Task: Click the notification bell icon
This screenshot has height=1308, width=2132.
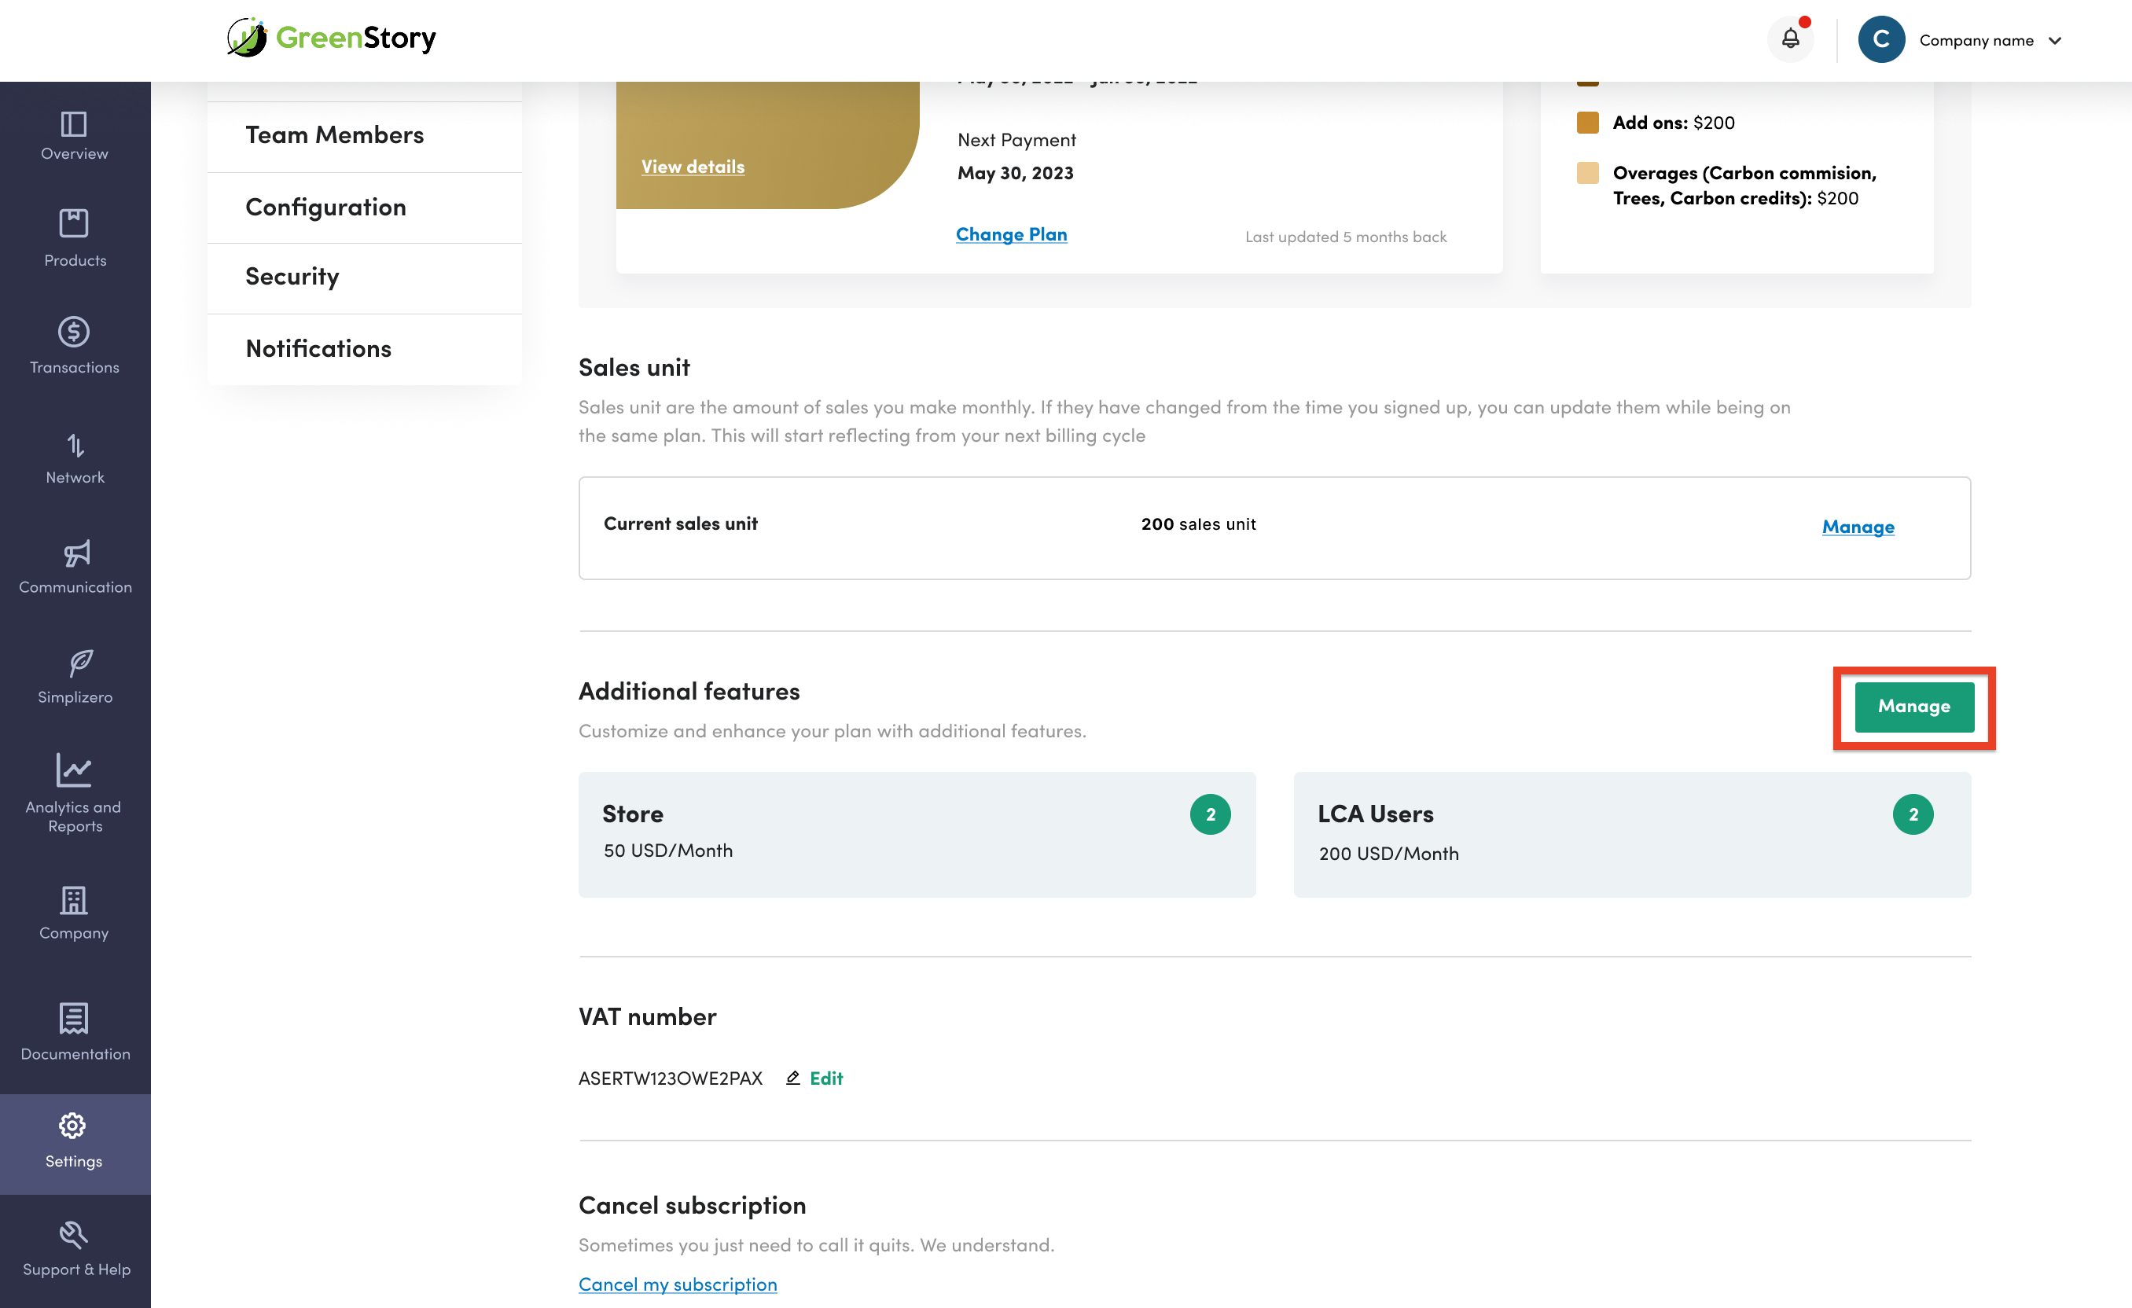Action: pyautogui.click(x=1790, y=39)
